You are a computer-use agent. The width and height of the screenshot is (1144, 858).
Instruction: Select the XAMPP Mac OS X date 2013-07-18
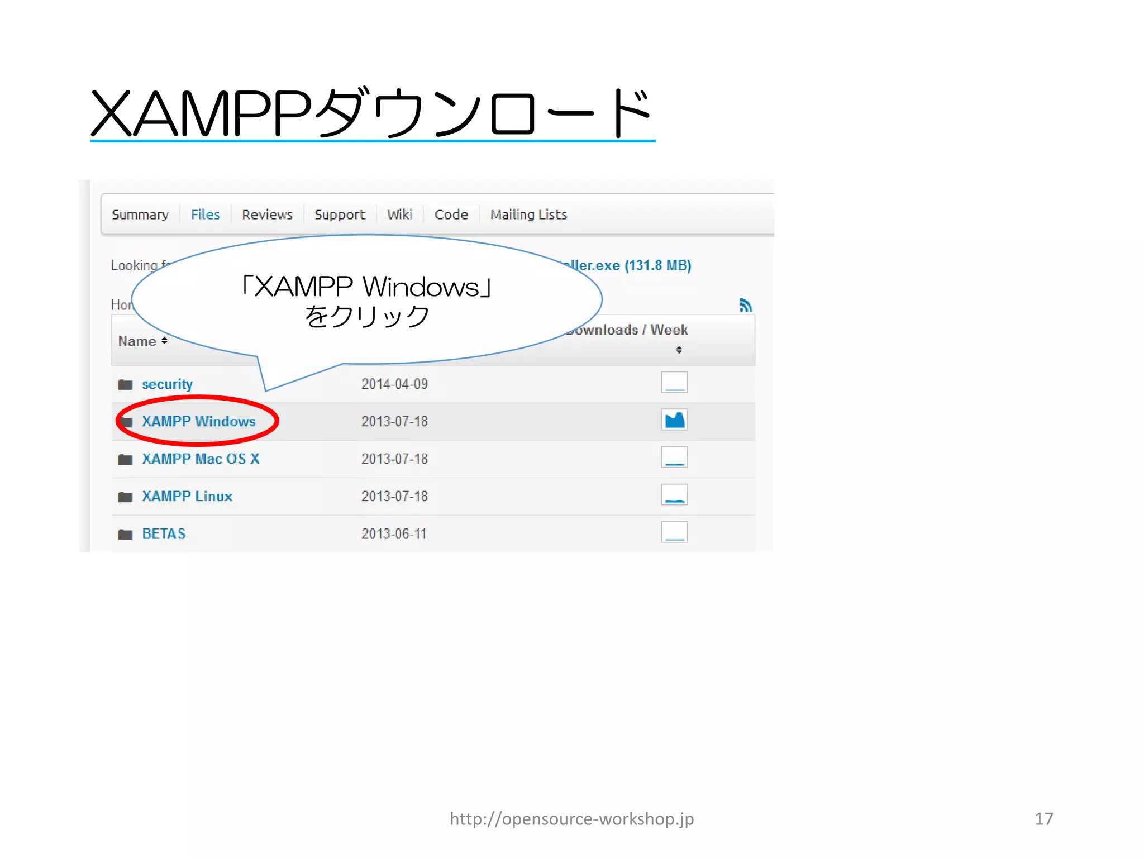tap(394, 459)
